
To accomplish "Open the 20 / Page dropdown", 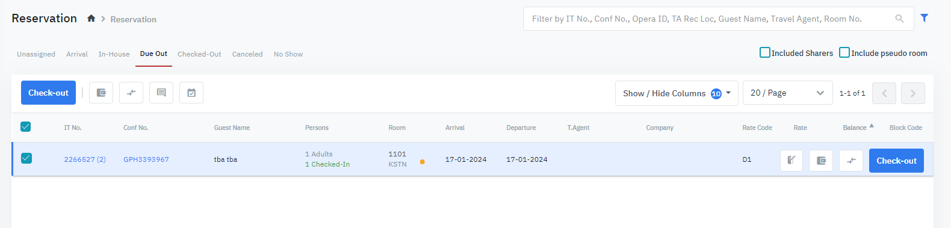I will [x=787, y=93].
